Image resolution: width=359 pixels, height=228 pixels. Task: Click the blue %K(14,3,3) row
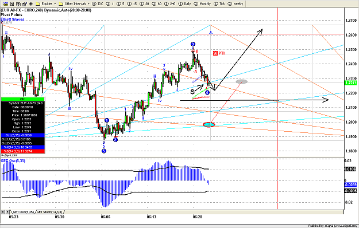click(22, 147)
